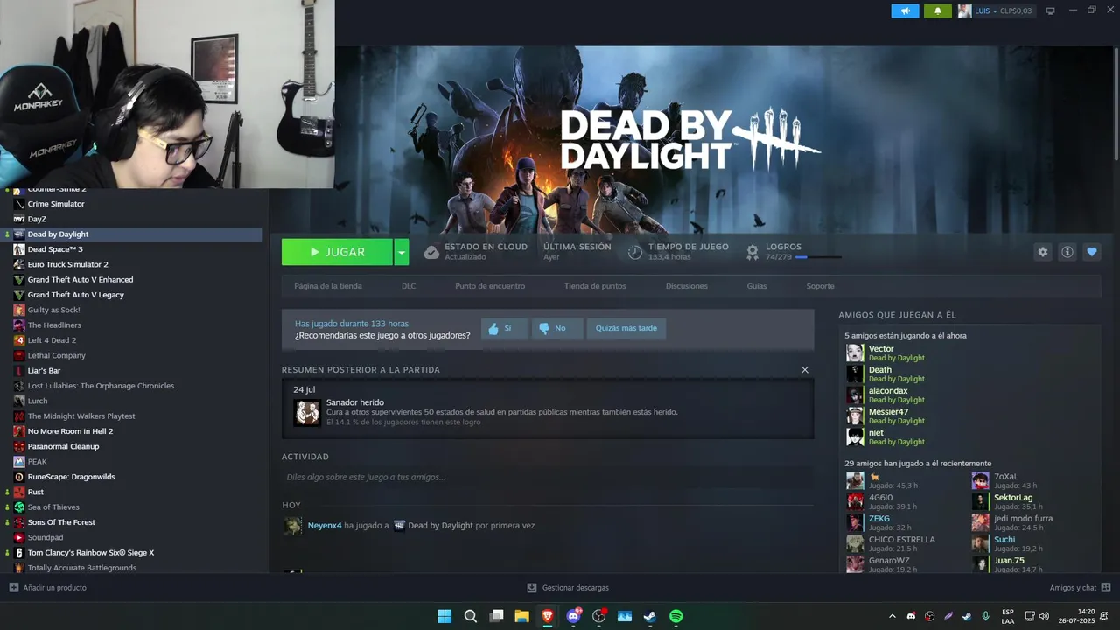Select Dead Space 3 in the library
The width and height of the screenshot is (1120, 630).
click(55, 249)
